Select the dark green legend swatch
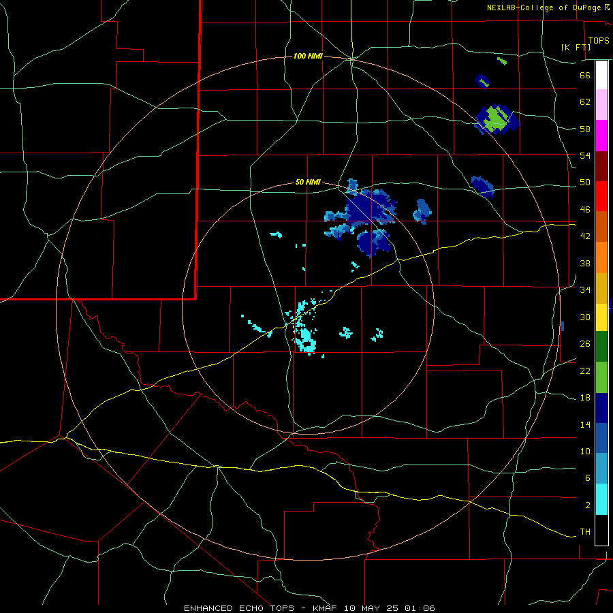The image size is (613, 613). (x=601, y=347)
